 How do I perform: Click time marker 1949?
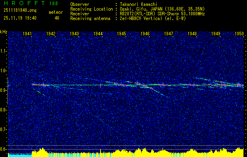[216, 33]
